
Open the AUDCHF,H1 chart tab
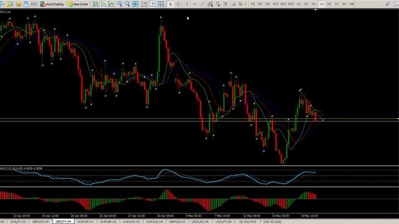[85, 222]
